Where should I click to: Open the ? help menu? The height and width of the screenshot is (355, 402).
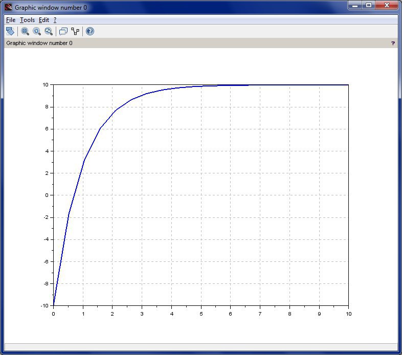[55, 20]
